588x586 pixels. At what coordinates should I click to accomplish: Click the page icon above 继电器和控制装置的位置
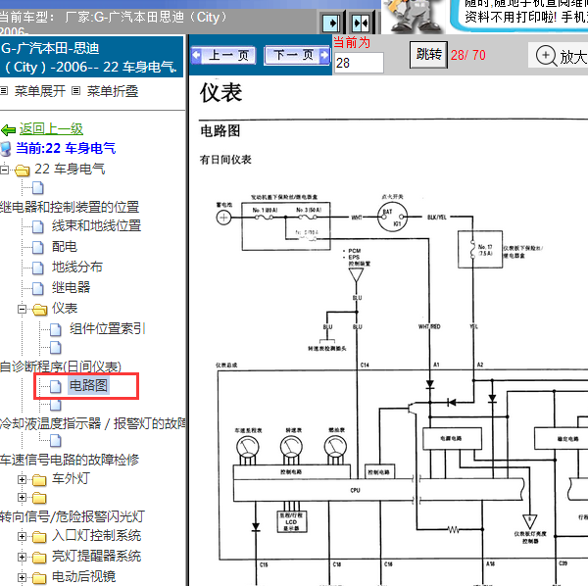pyautogui.click(x=38, y=188)
